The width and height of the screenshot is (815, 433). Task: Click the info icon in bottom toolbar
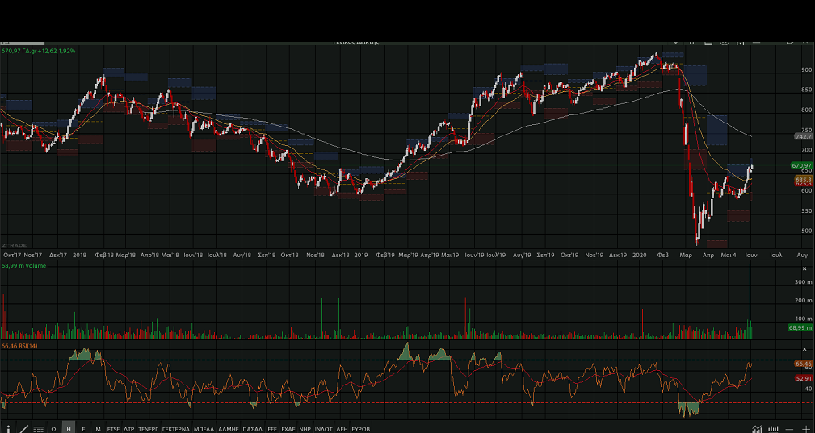coord(7,428)
